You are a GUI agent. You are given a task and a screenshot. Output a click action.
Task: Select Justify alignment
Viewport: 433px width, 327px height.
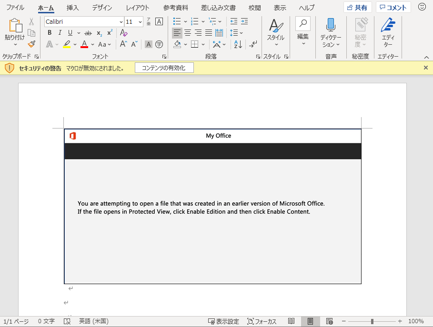tap(209, 33)
